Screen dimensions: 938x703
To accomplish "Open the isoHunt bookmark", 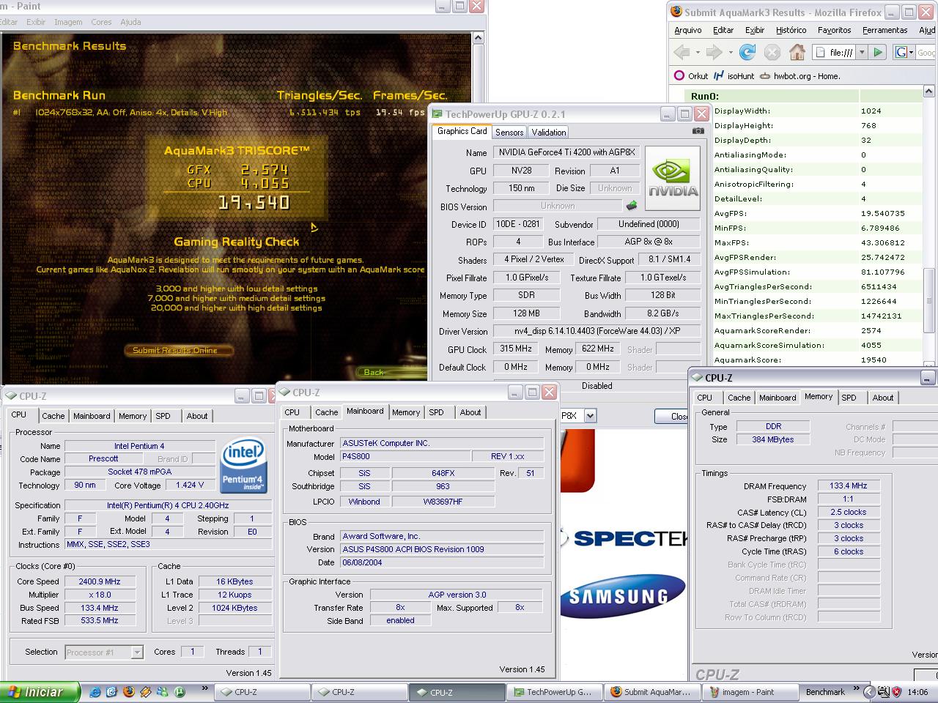I will click(x=734, y=75).
